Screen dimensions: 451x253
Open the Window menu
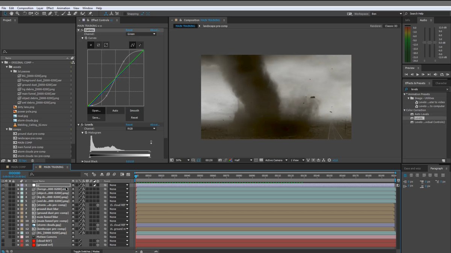coord(87,8)
